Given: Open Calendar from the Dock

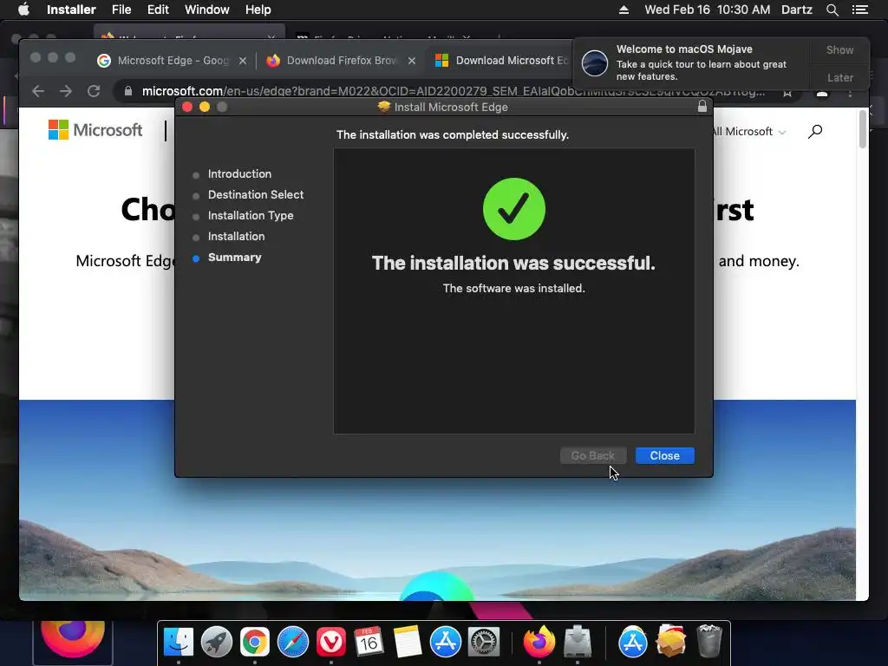Looking at the screenshot, I should [x=369, y=643].
